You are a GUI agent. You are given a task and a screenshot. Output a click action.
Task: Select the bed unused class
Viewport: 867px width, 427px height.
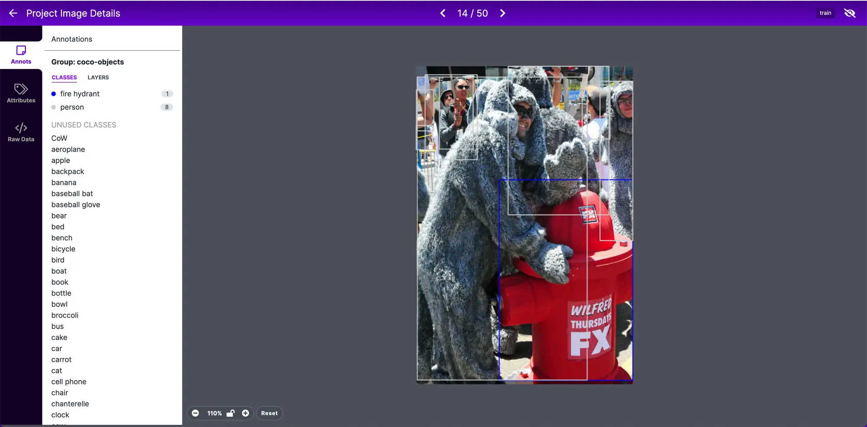tap(58, 227)
